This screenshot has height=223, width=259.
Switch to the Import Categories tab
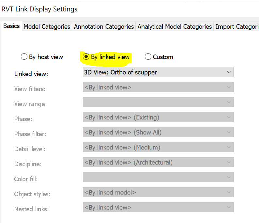[237, 27]
